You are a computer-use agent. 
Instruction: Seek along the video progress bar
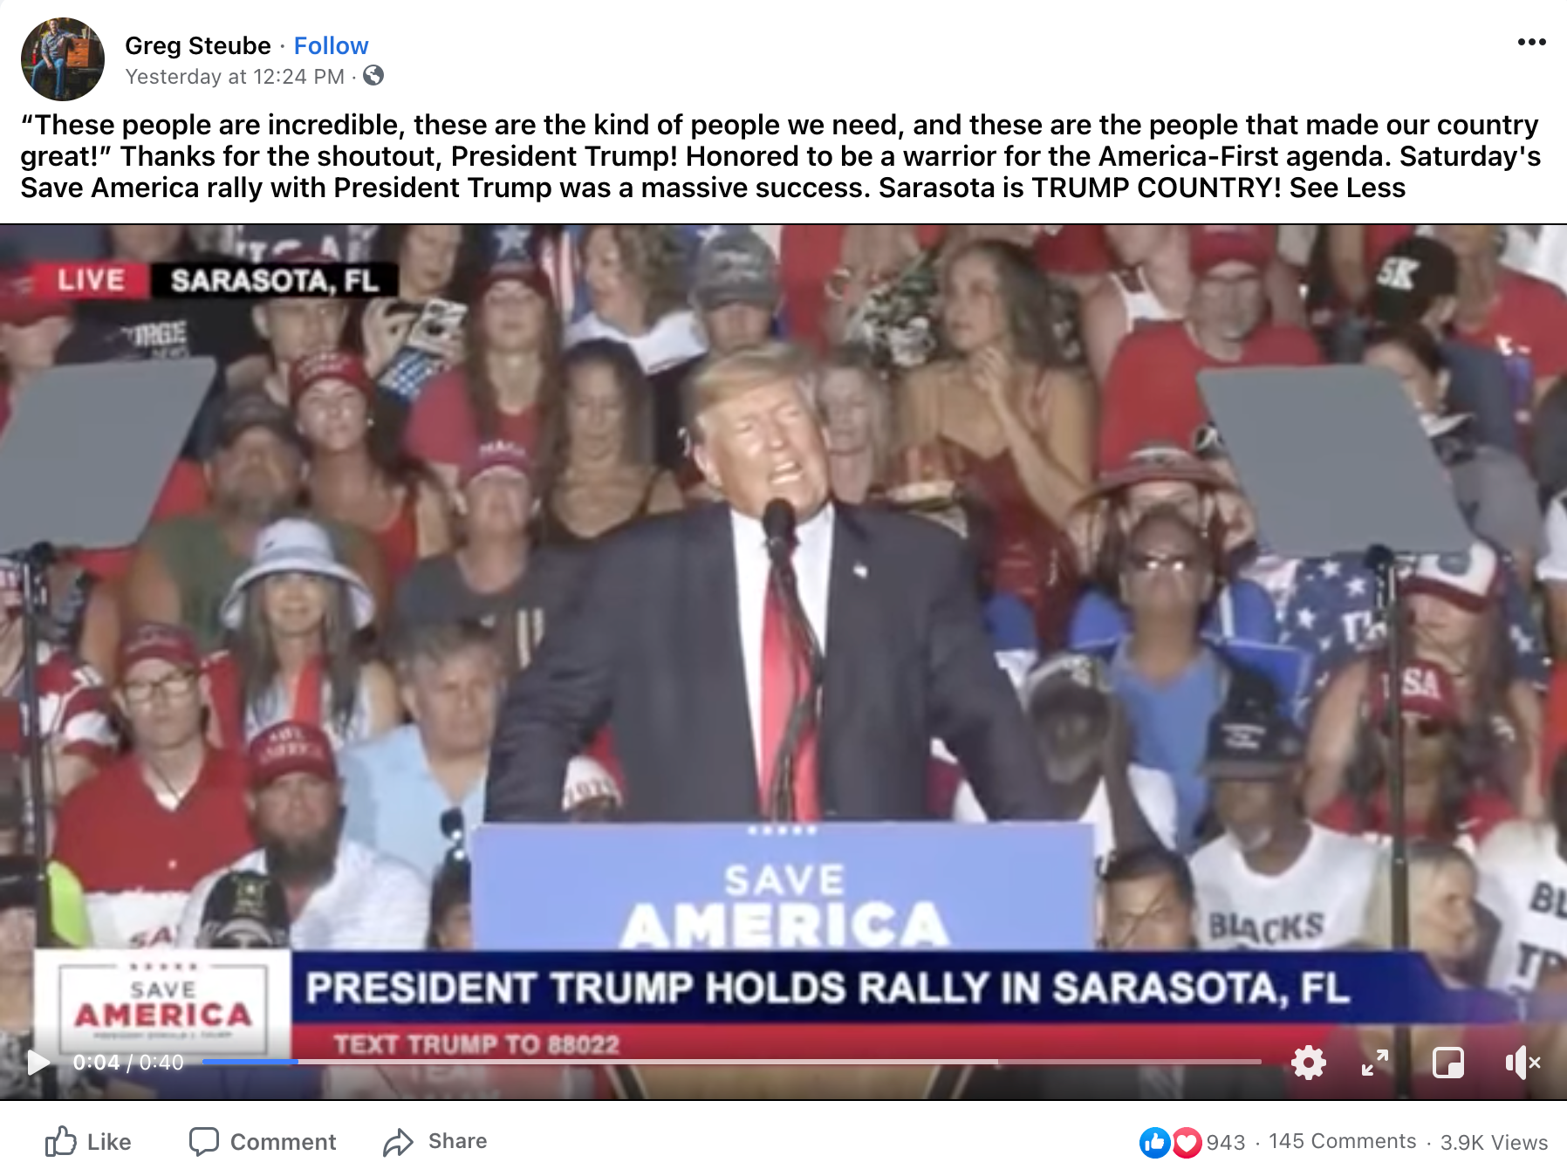tap(731, 1062)
